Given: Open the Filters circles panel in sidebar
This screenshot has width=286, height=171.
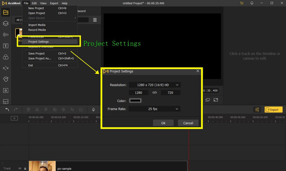Looking at the screenshot, I should [5, 57].
